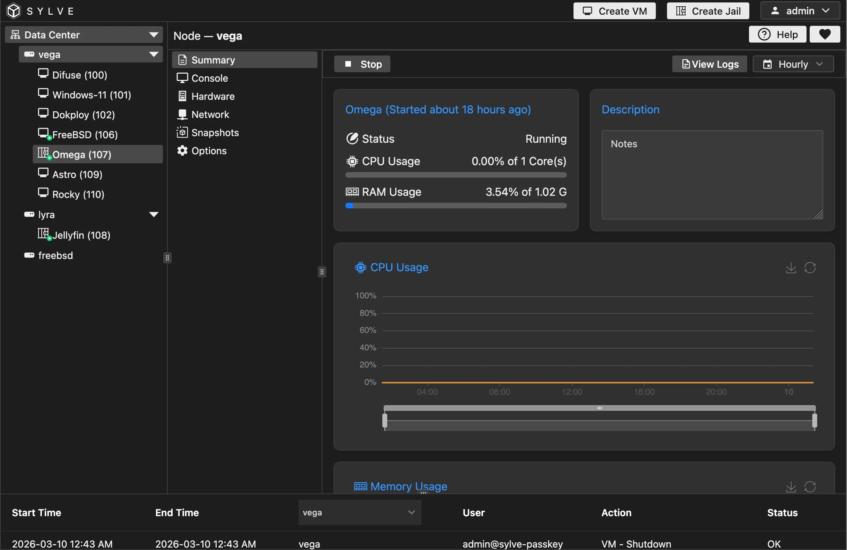
Task: Open the freebsd node in tree
Action: 55,255
